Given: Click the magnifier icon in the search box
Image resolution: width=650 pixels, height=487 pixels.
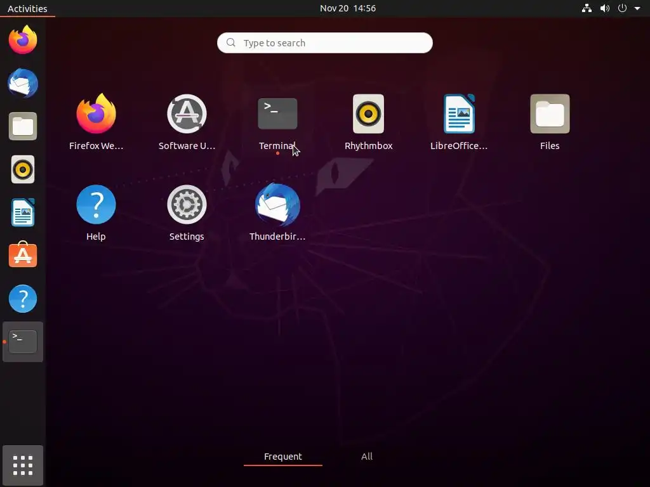Looking at the screenshot, I should (231, 42).
